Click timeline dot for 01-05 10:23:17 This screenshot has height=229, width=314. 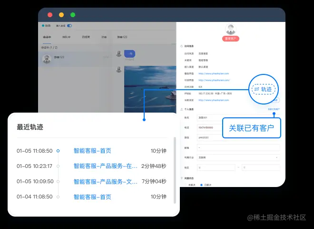(58, 166)
